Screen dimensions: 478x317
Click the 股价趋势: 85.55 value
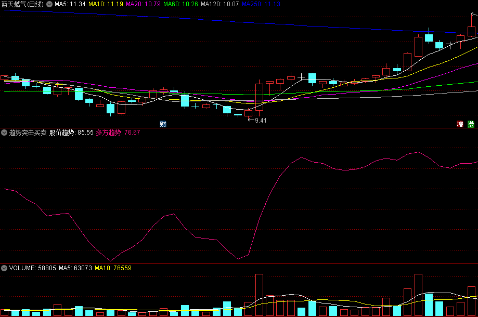71,133
